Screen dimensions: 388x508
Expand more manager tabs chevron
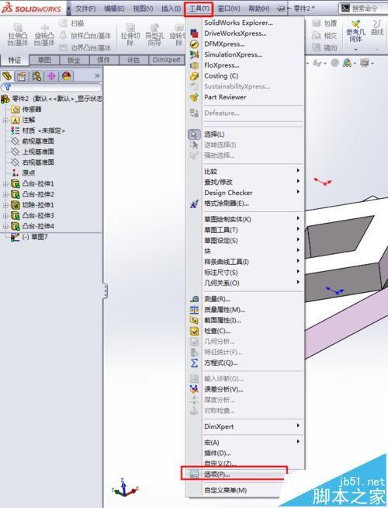pyautogui.click(x=97, y=76)
